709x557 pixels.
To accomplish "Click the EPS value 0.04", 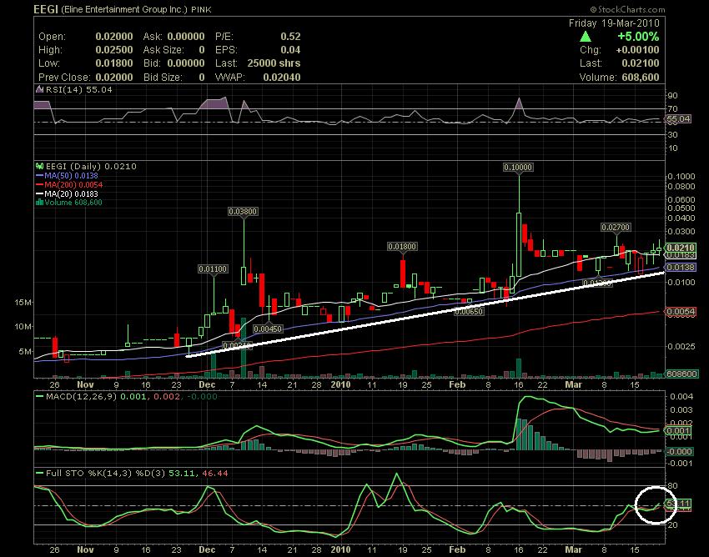I will pos(290,50).
